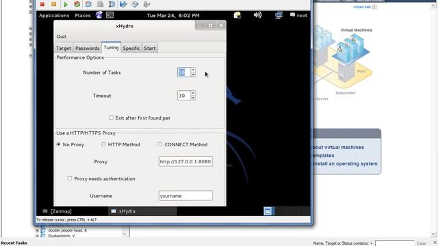Expand the Duckarmenn, V tree item
The height and width of the screenshot is (246, 438).
[x=37, y=236]
